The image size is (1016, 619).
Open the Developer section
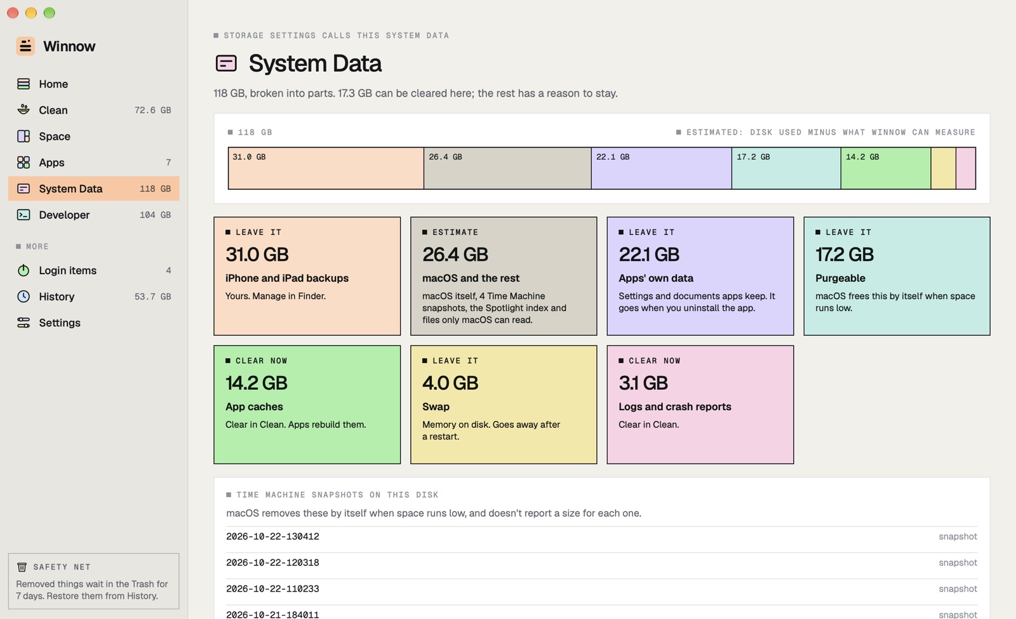(x=94, y=215)
